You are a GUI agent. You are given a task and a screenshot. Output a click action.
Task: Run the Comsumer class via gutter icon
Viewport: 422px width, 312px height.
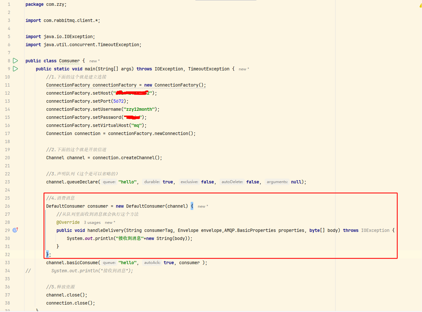(x=15, y=61)
